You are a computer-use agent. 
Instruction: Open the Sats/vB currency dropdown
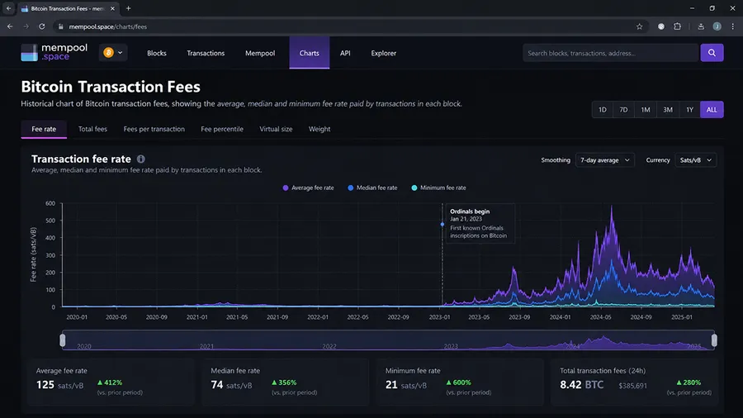point(696,160)
